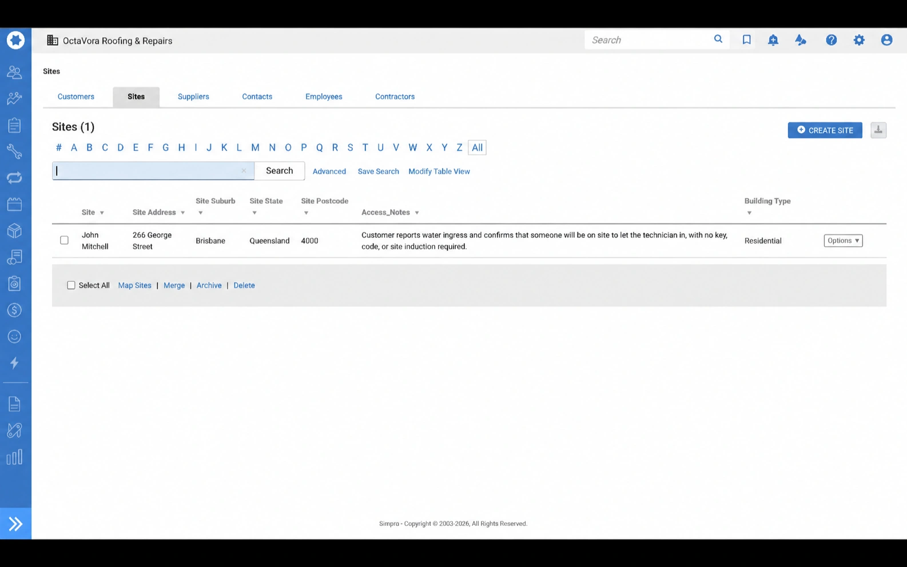907x567 pixels.
Task: Sort by the Site Address column arrow
Action: click(x=182, y=213)
